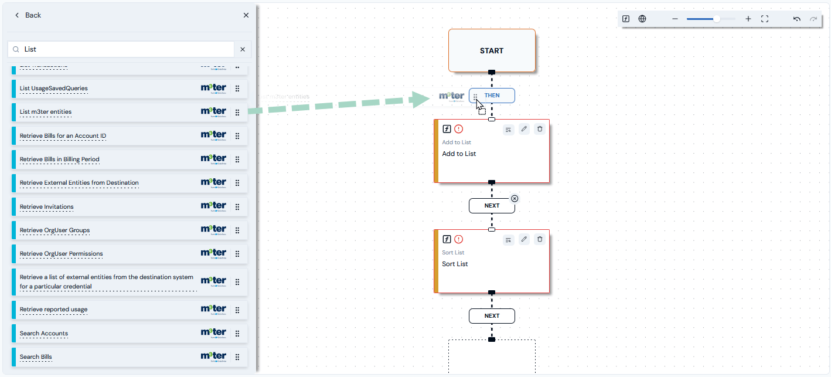Click the first NEXT connector below Add to List
Viewport: 831px width, 377px height.
click(x=492, y=206)
